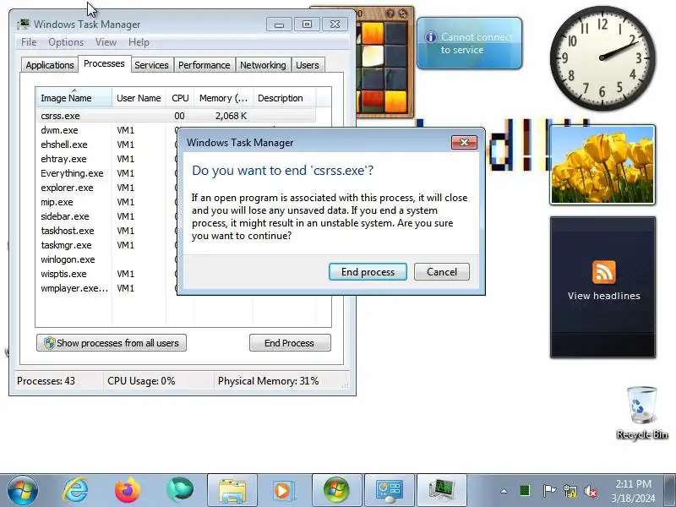Minimize the Task Manager window
The height and width of the screenshot is (507, 676).
tap(279, 25)
